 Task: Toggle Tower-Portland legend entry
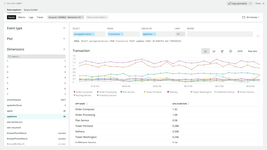153,92
